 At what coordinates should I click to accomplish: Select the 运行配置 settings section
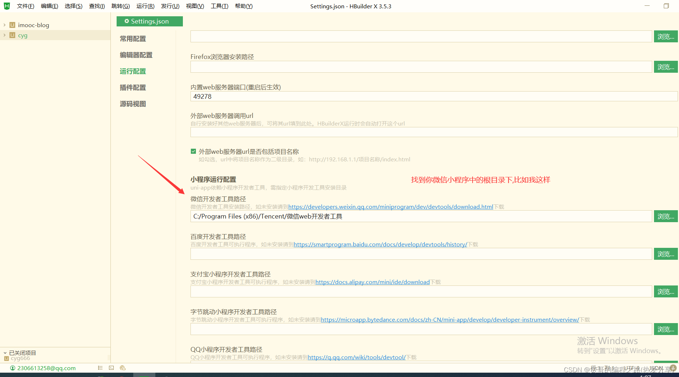[x=133, y=71]
